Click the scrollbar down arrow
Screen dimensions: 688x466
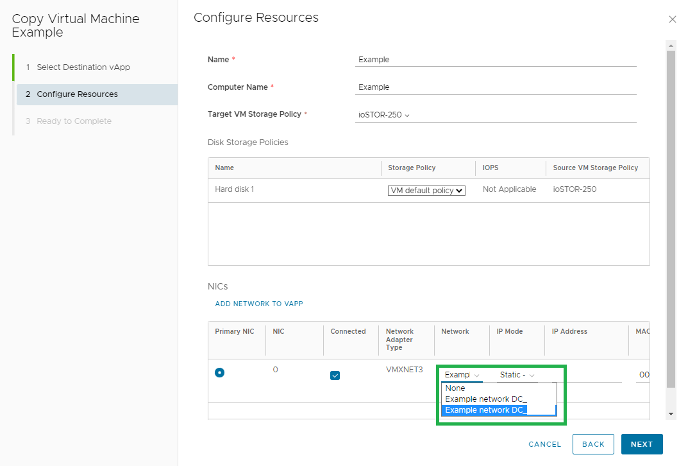pyautogui.click(x=671, y=414)
